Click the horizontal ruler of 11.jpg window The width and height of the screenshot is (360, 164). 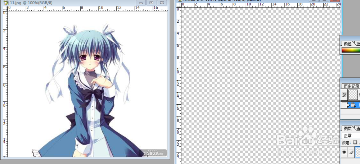pos(87,9)
